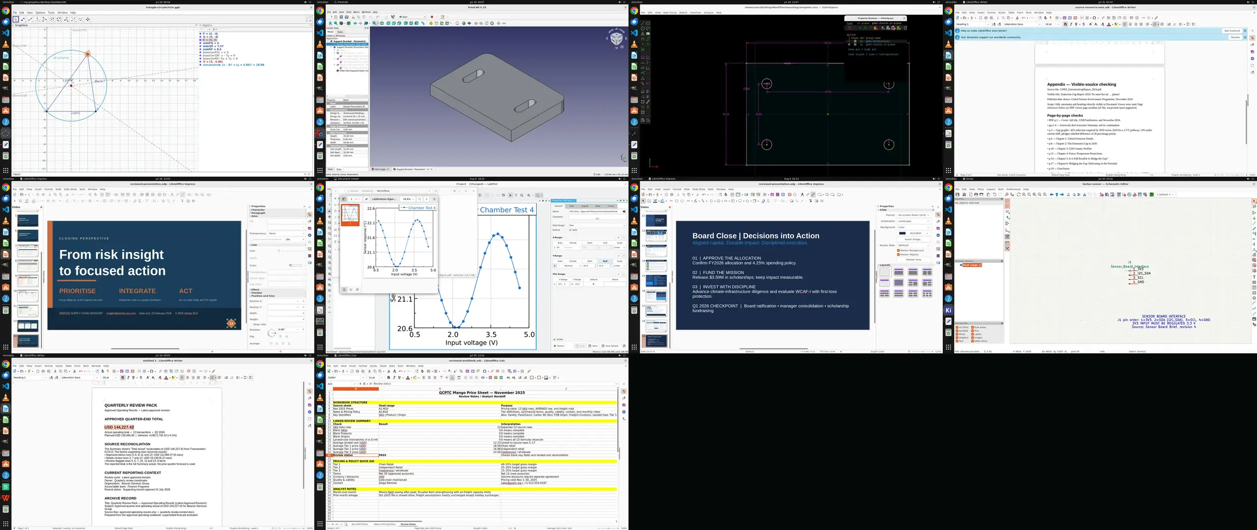
Task: Open Properties deck icon in Board Close Impress sidebar
Action: [x=938, y=214]
